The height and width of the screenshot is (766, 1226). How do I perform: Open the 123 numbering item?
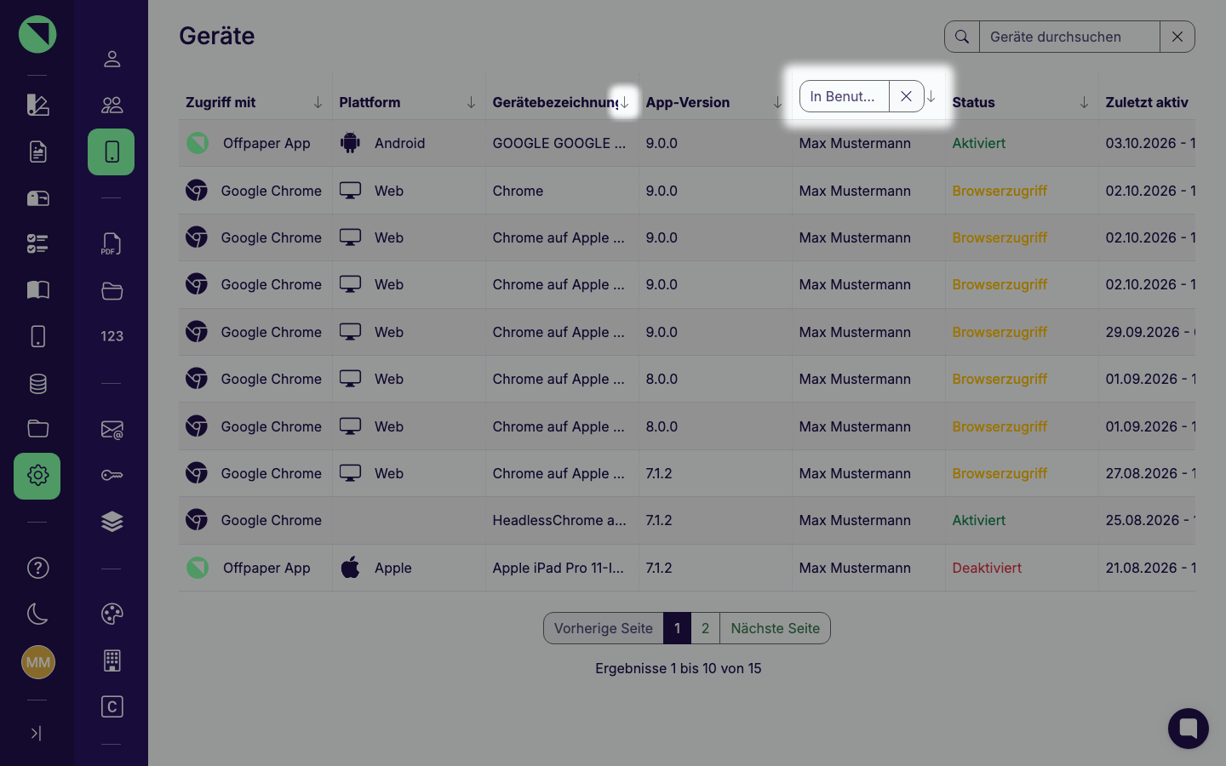[112, 336]
